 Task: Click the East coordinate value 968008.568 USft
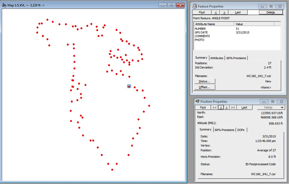pos(272,117)
